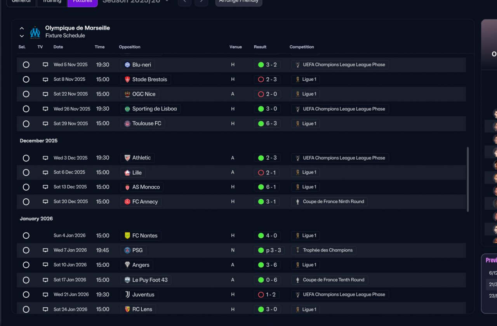Image resolution: width=497 pixels, height=326 pixels.
Task: Click the Trophée des Champions trophy icon
Action: (x=298, y=250)
